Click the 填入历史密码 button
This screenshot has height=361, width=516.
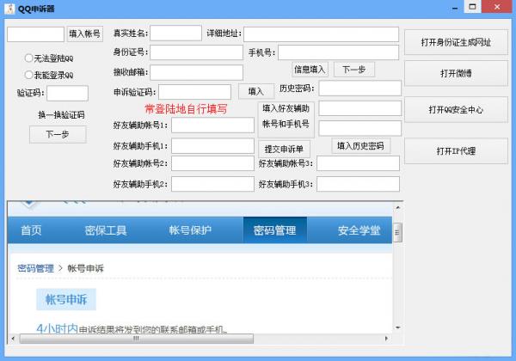(360, 145)
